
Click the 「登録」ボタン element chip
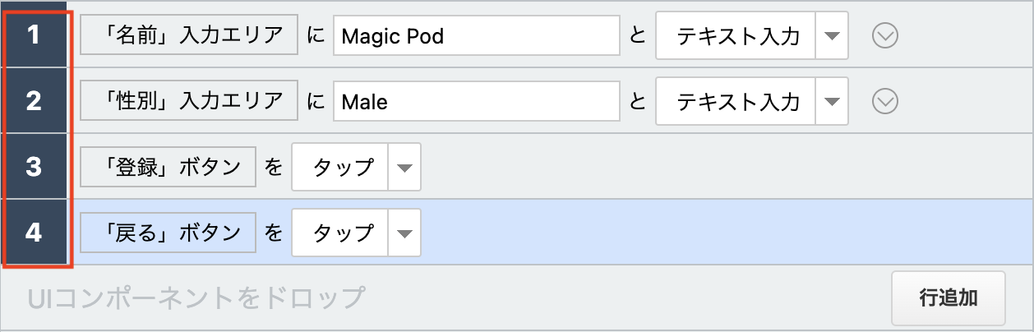(168, 167)
